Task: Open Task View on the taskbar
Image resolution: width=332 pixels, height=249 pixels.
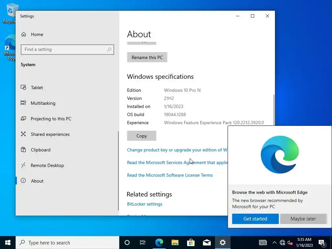Action: 143,243
